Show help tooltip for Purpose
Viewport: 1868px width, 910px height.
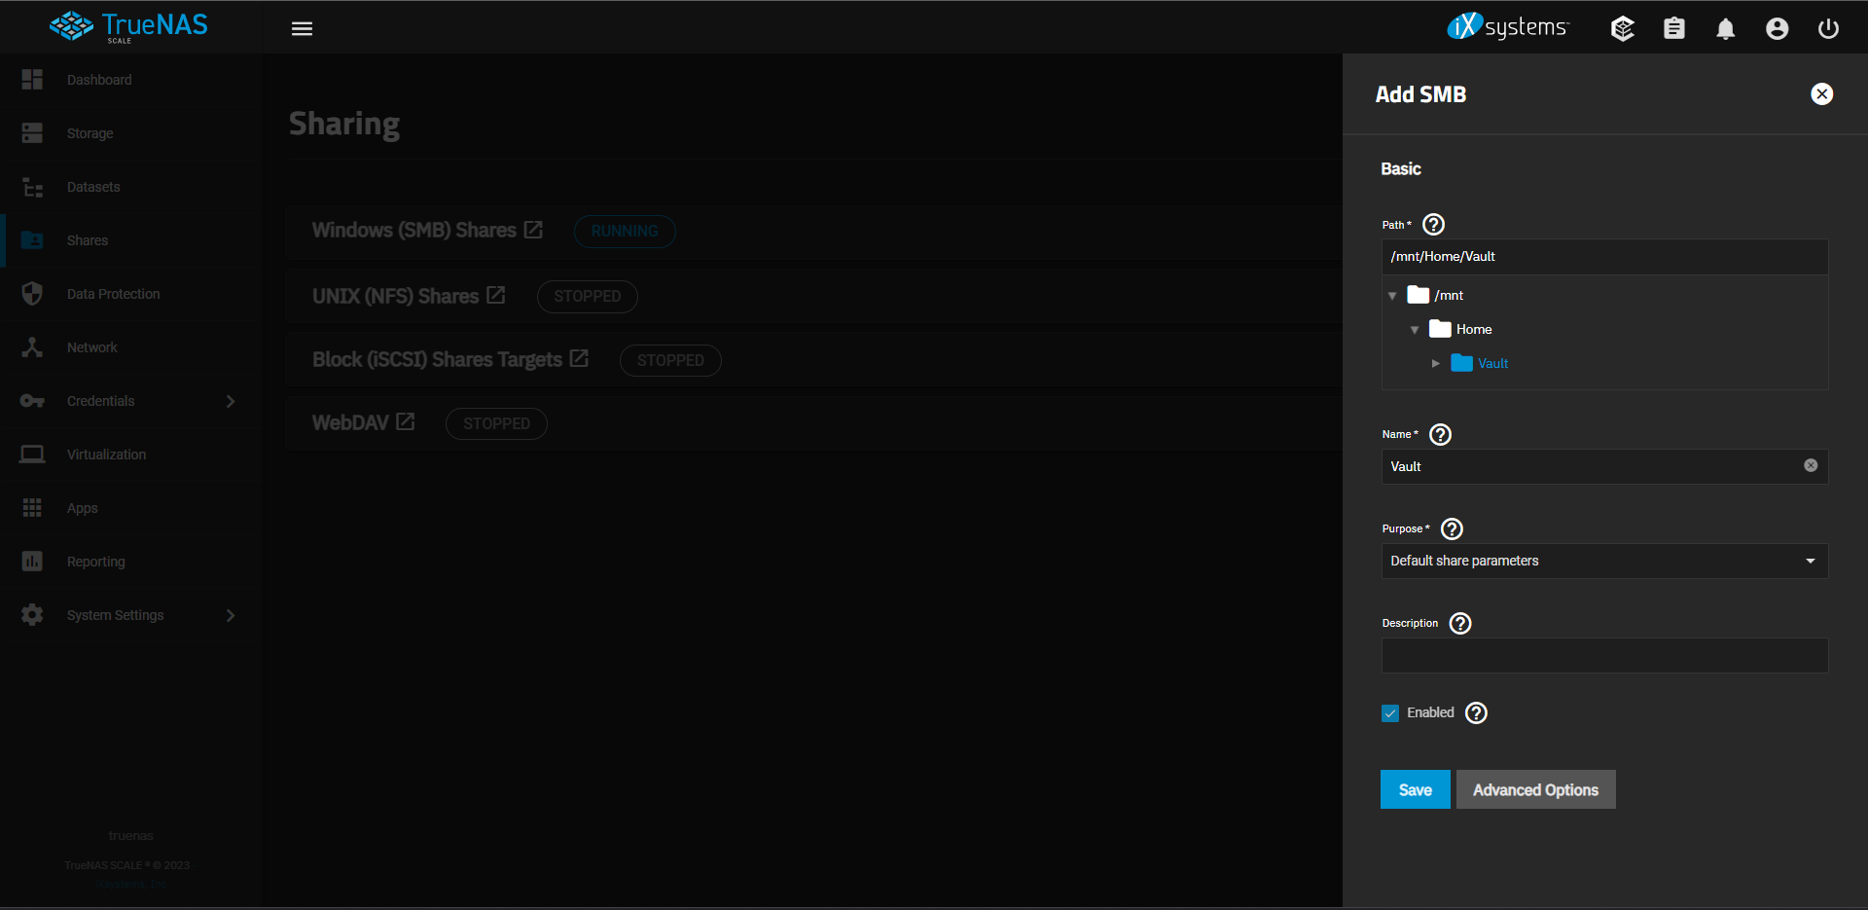point(1452,528)
